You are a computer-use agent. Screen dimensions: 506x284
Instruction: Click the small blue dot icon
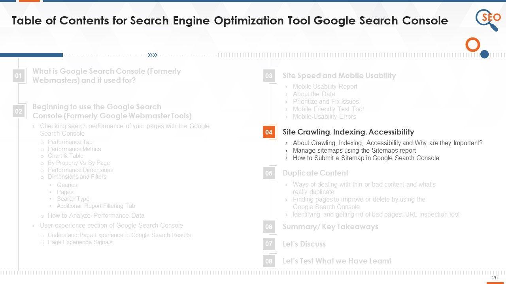click(484, 54)
